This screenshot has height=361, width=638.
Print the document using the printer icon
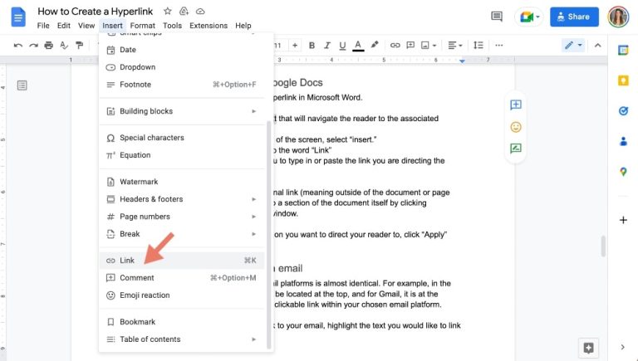coord(48,45)
